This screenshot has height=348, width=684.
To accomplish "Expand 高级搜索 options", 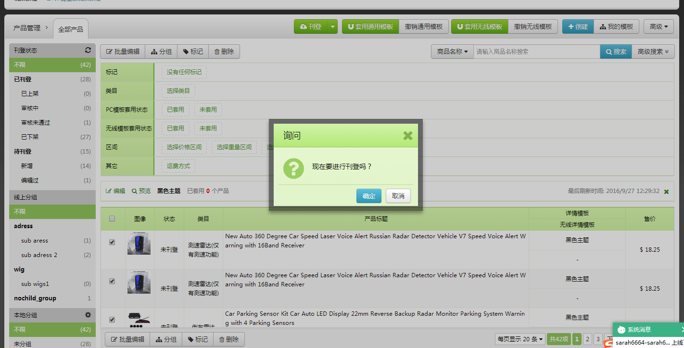I will [x=653, y=52].
